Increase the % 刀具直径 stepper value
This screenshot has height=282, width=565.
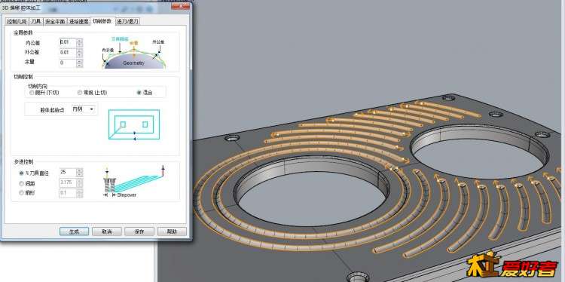pyautogui.click(x=79, y=170)
